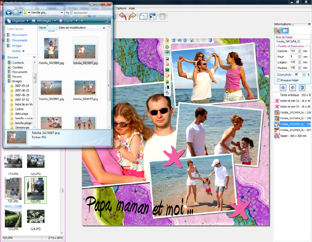Open the Affichages dropdown arrow

click(x=55, y=21)
